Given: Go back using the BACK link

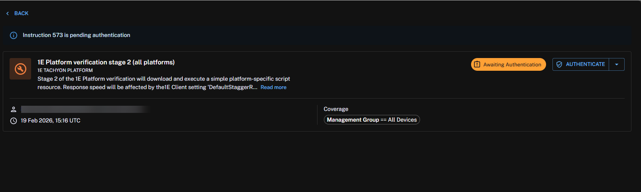Looking at the screenshot, I should [x=21, y=14].
